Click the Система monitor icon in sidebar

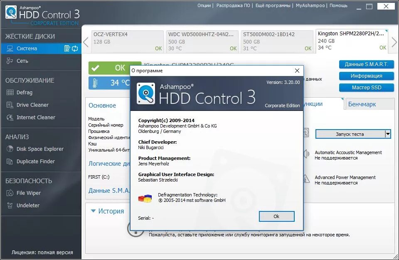(10, 48)
